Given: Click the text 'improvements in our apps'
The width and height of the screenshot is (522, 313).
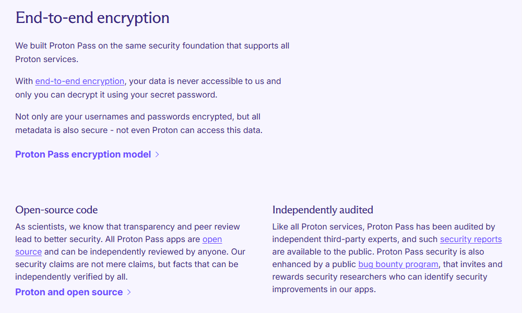Looking at the screenshot, I should (x=324, y=289).
